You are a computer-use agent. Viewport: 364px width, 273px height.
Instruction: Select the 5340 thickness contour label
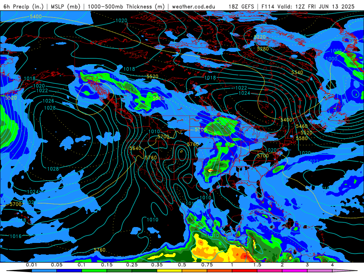click(297, 72)
